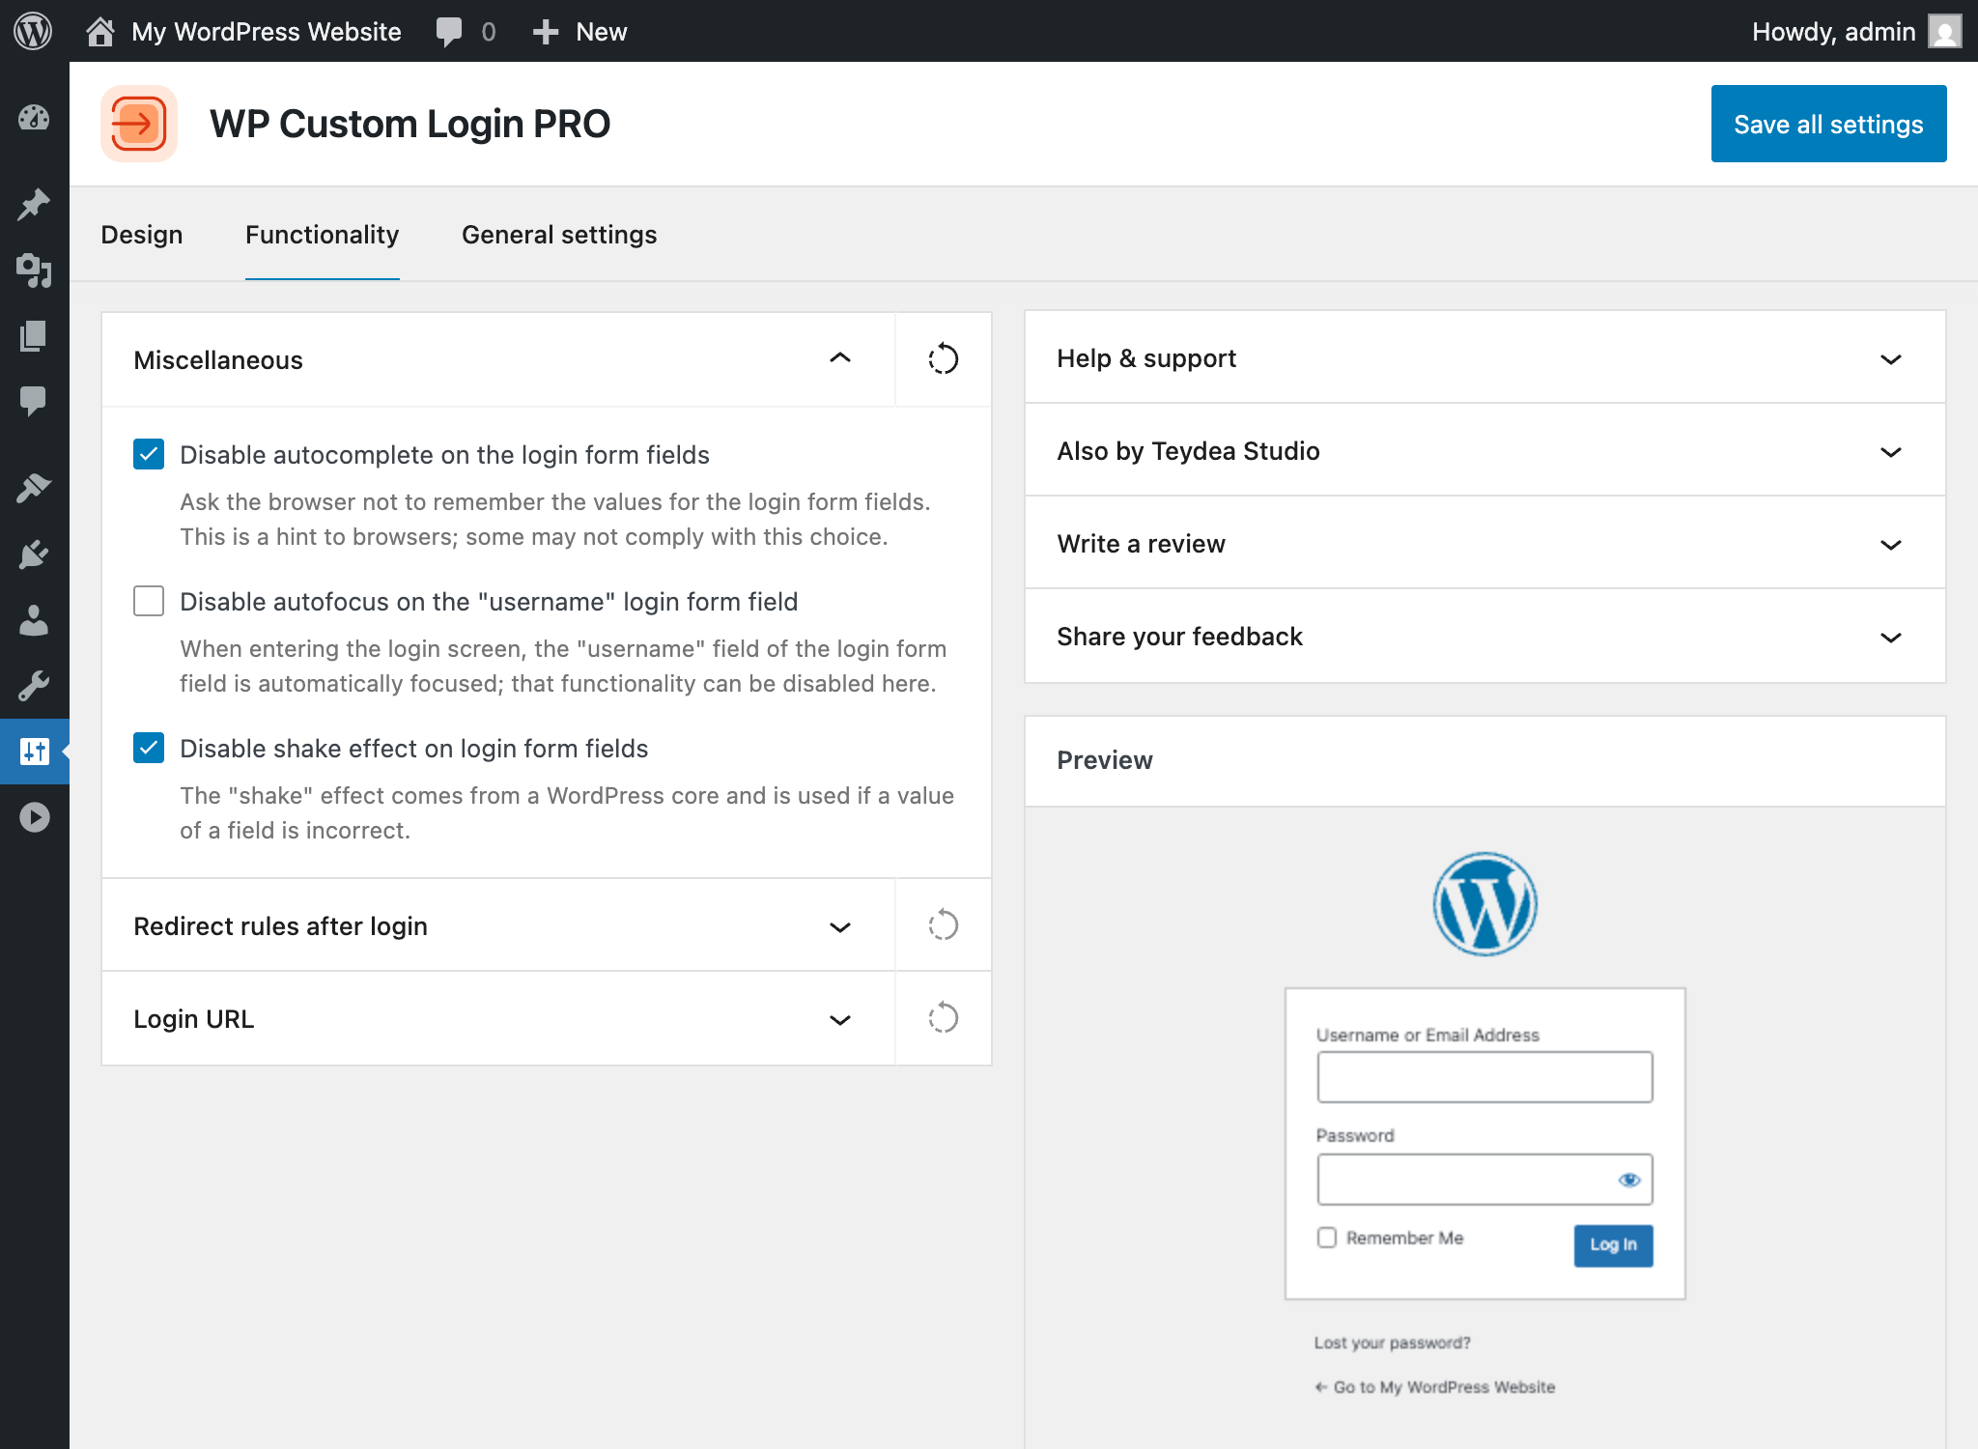Reset the Miscellaneous section settings
The width and height of the screenshot is (1978, 1449).
[943, 359]
